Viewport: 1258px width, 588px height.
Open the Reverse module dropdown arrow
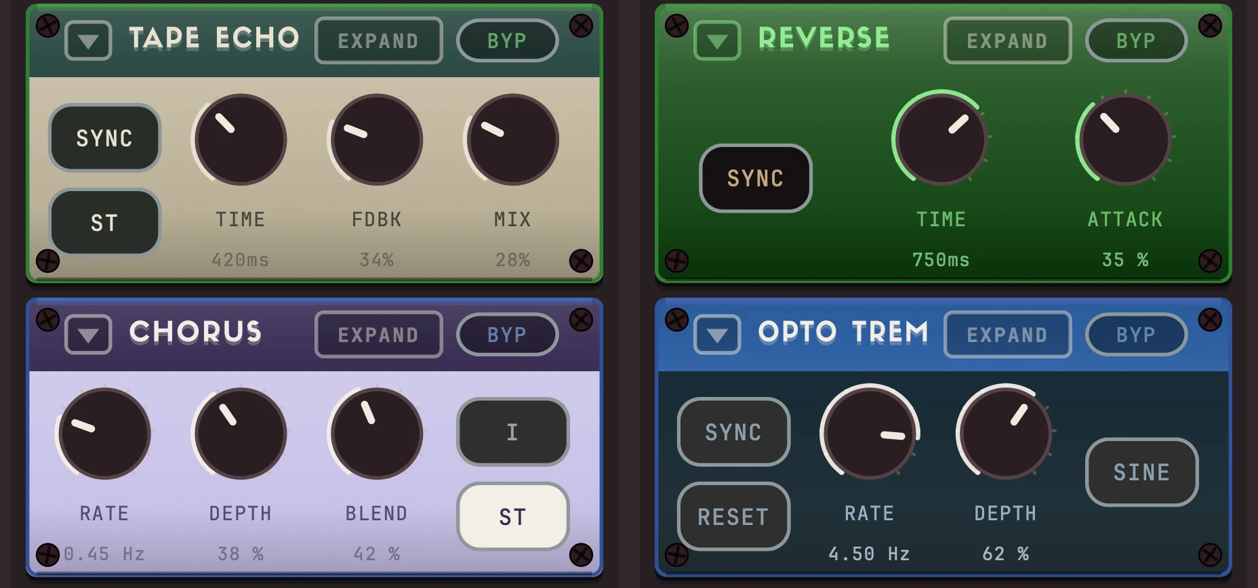click(x=717, y=41)
